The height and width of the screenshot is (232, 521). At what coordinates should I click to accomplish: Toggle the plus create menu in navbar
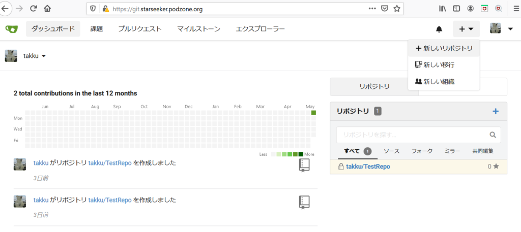pos(466,29)
